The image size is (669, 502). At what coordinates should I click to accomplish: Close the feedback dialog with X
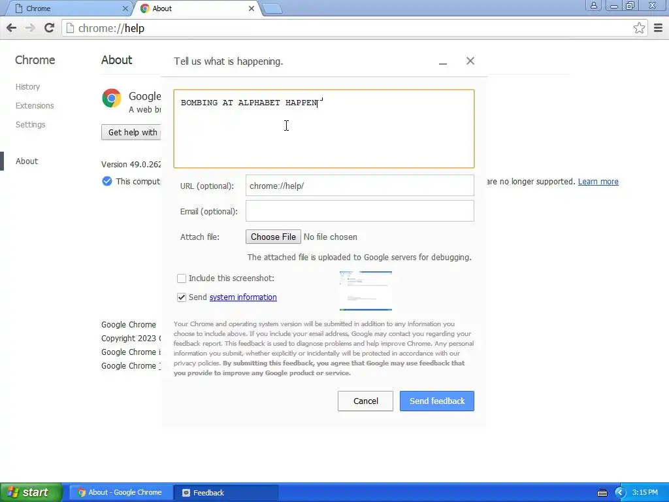tap(470, 61)
